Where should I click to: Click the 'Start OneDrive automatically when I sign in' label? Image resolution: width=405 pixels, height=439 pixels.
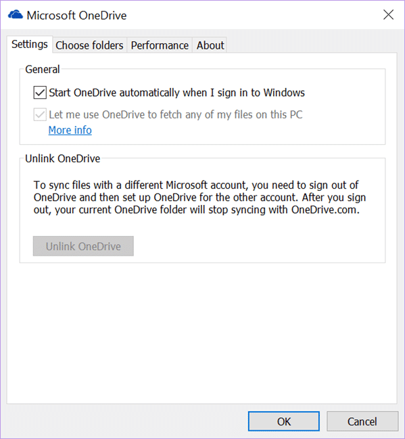(176, 93)
